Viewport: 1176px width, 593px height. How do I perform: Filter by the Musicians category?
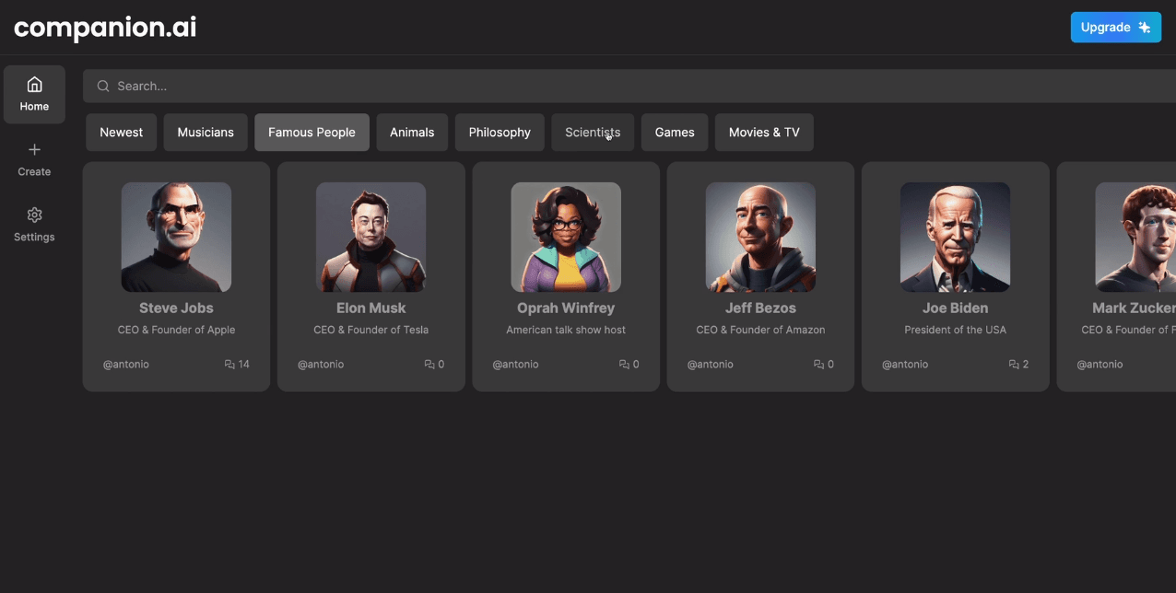pyautogui.click(x=206, y=133)
